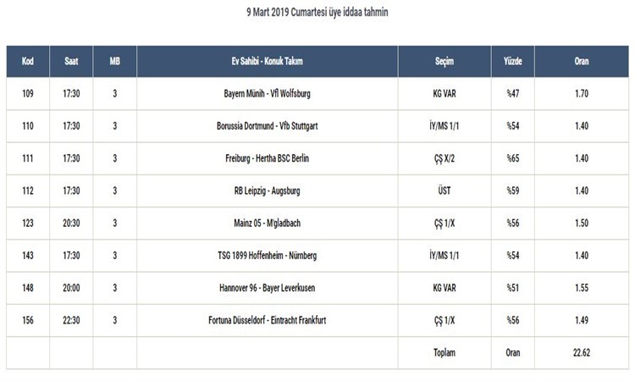
Task: Select the Bayern Münih - Vfl Wolfsburg match
Action: (x=268, y=93)
